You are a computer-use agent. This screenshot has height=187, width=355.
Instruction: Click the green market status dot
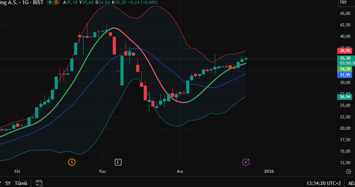click(50, 2)
